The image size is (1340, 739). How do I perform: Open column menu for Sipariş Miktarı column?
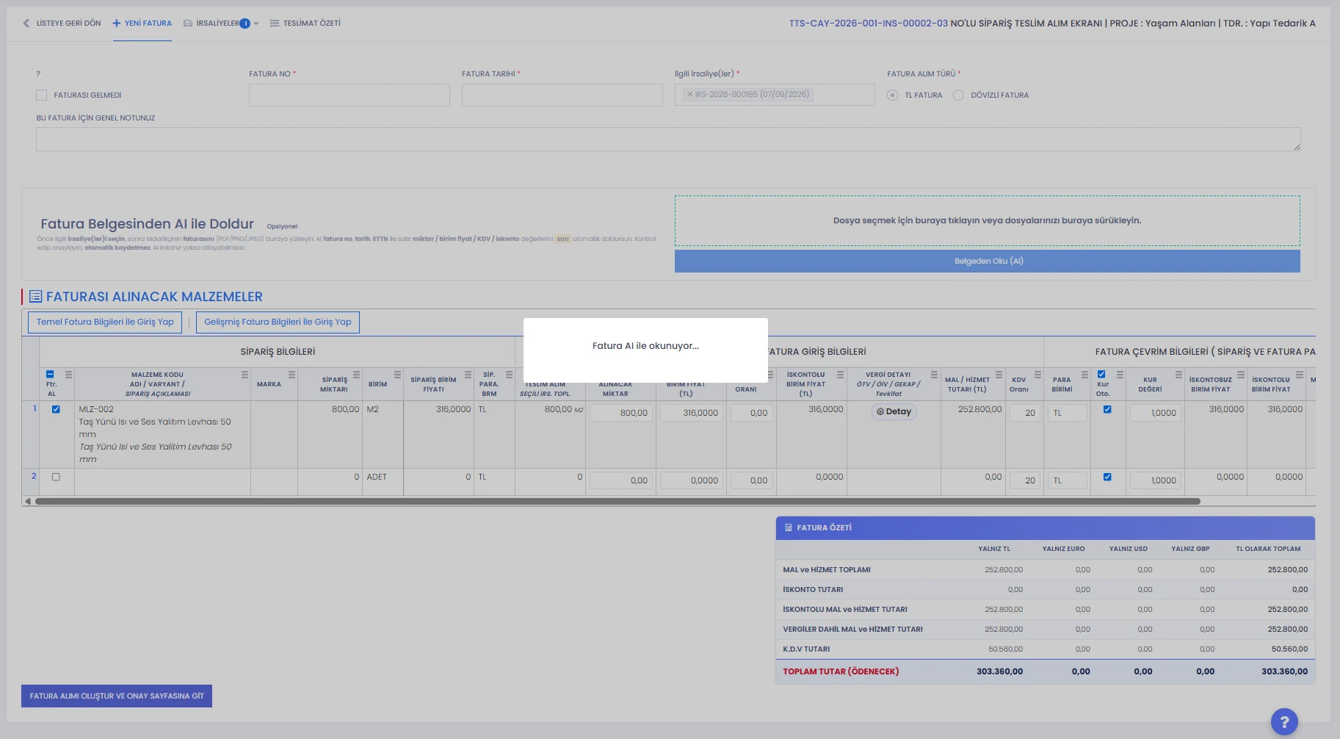pyautogui.click(x=356, y=375)
